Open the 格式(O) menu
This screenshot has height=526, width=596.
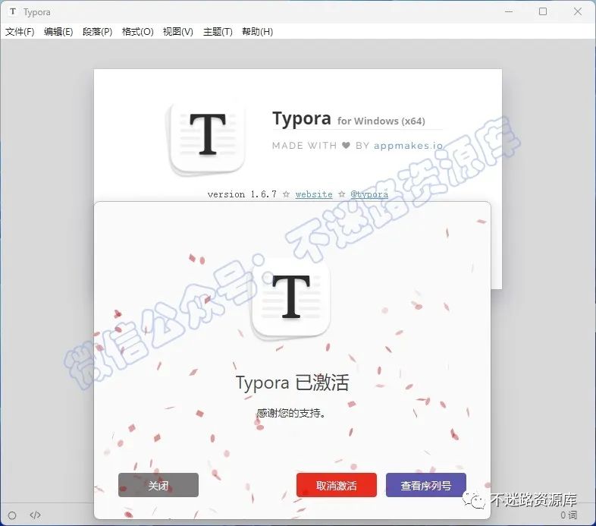click(x=137, y=32)
